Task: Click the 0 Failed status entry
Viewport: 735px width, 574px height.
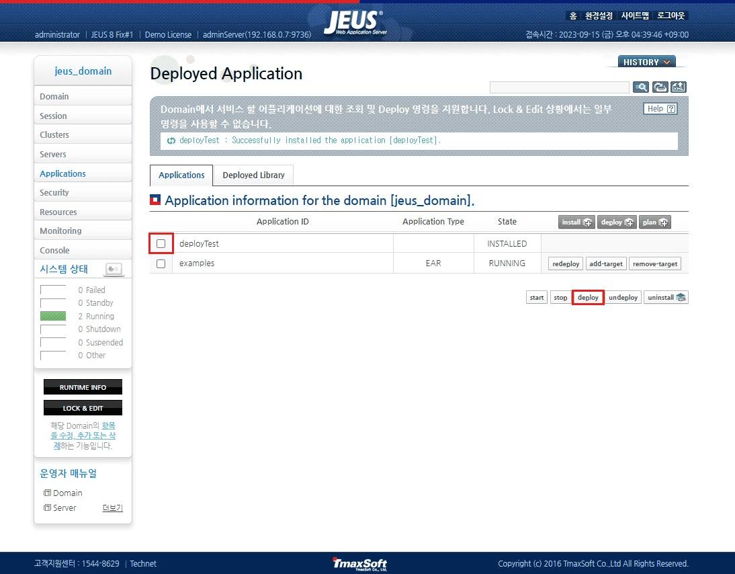Action: 91,290
